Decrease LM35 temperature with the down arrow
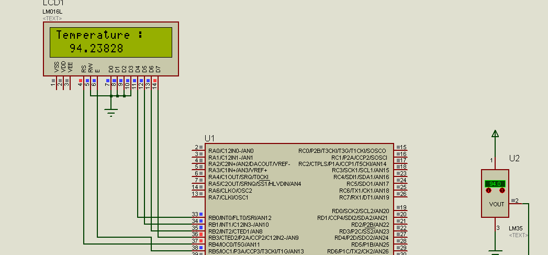 (488, 191)
